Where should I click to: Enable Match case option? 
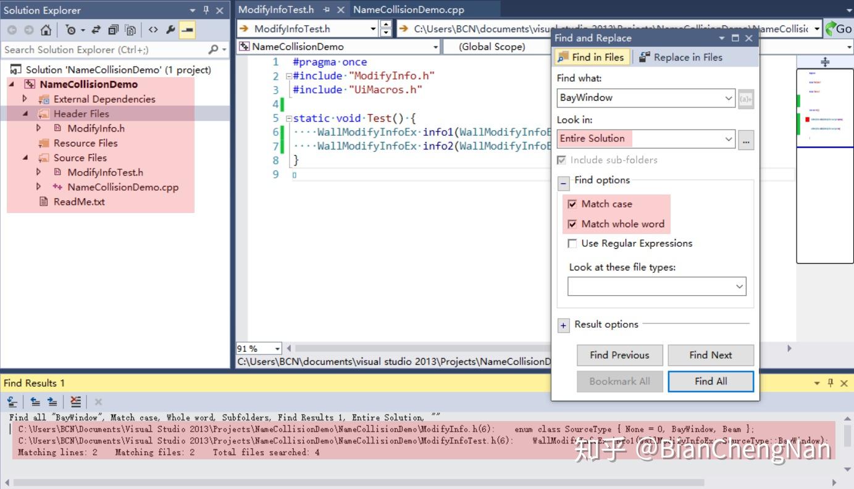coord(572,204)
